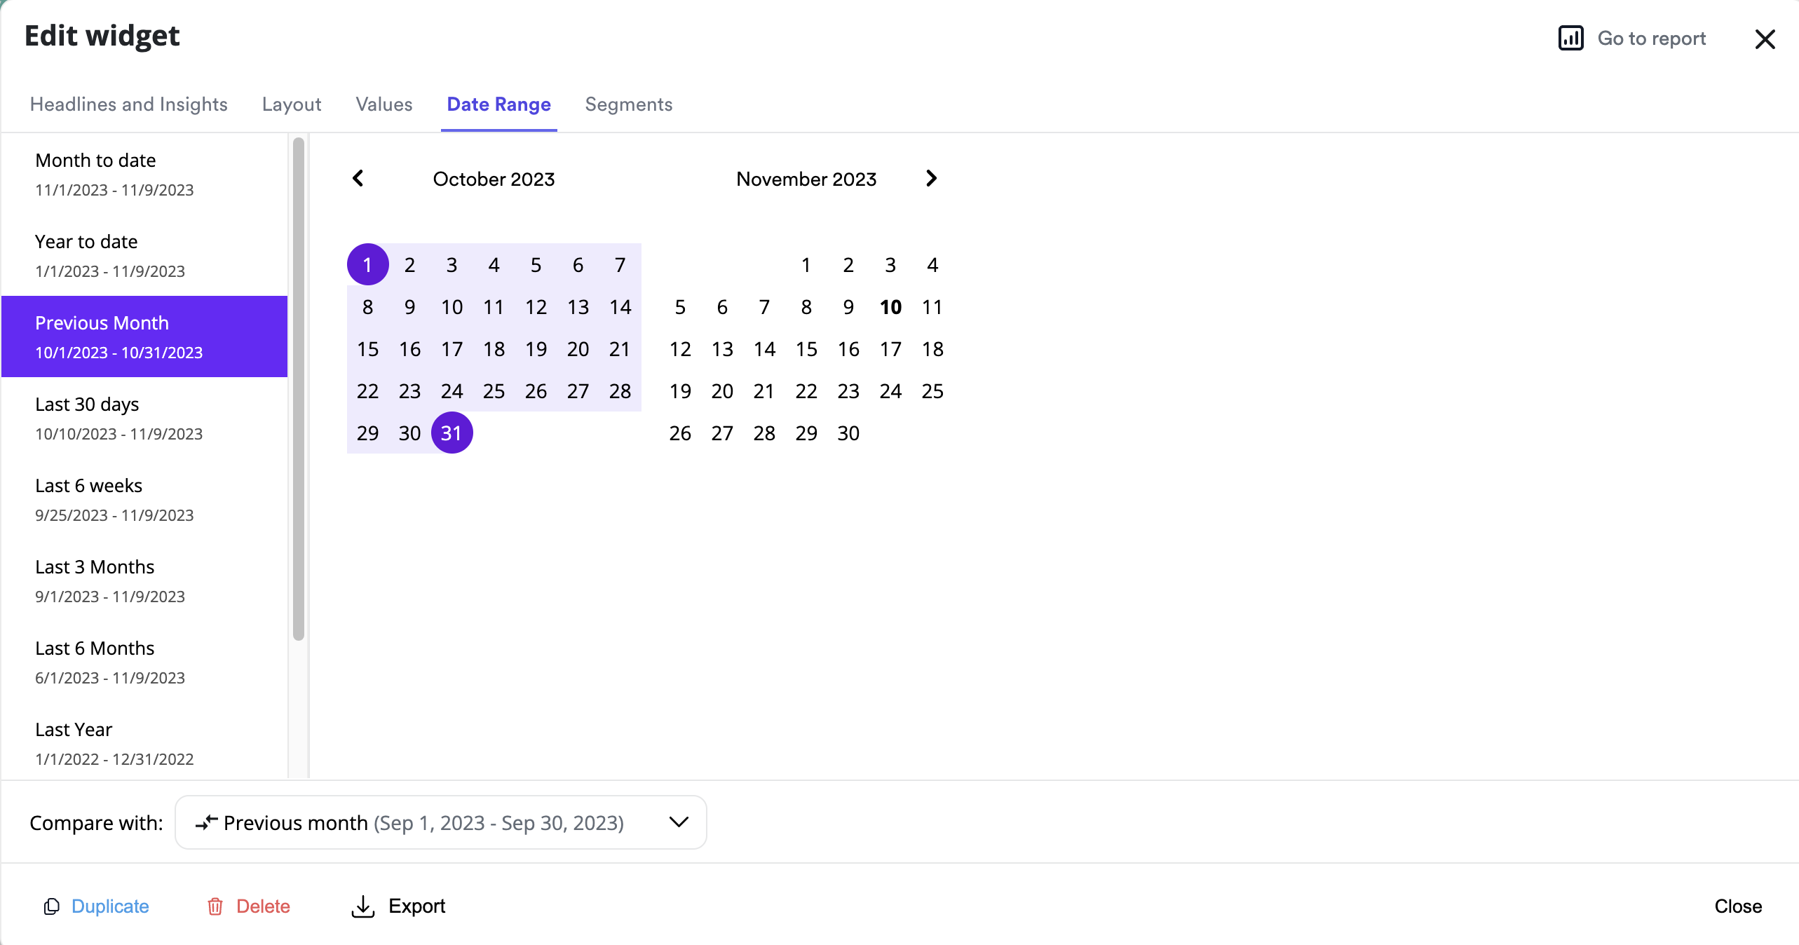Screen dimensions: 1799x945
Task: Click the compare arrows icon in dropdown
Action: (x=206, y=822)
